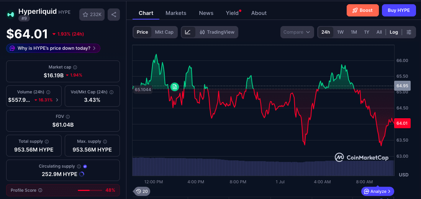Click the 1.93% (24h) price change
The image size is (421, 199).
coord(68,34)
